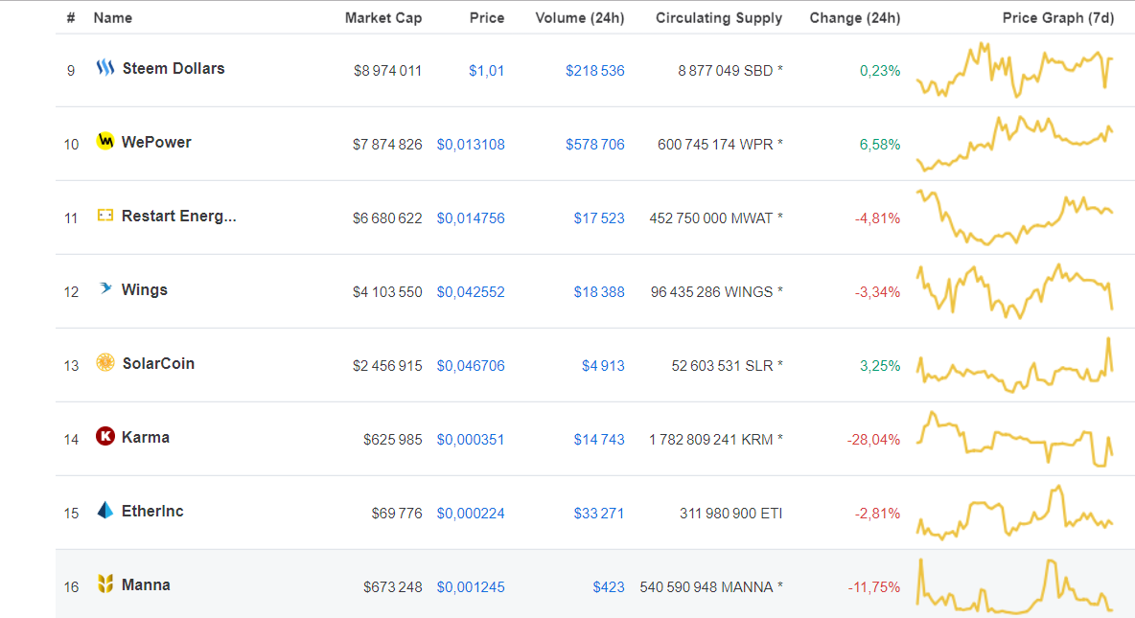This screenshot has width=1135, height=618.
Task: Click the -28,04% change for Karma
Action: pyautogui.click(x=873, y=440)
